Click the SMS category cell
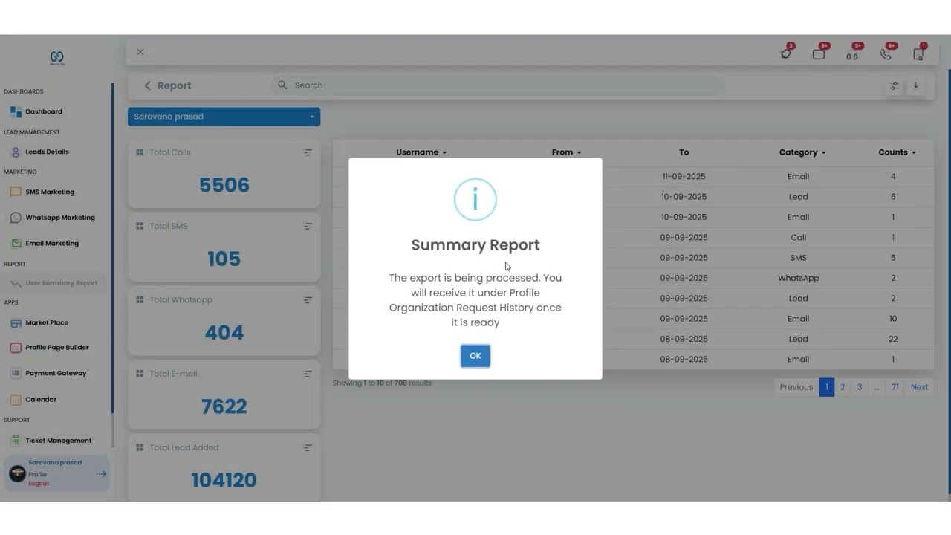951x535 pixels. [x=798, y=258]
